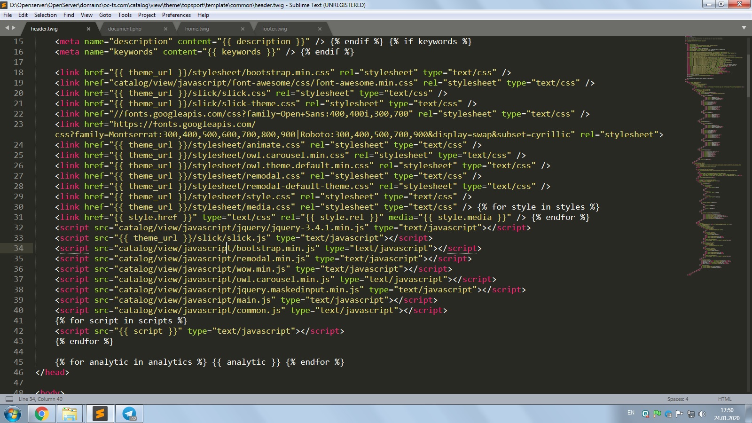The height and width of the screenshot is (423, 752).
Task: Click the Sublime Text title bar icon
Action: (x=4, y=5)
